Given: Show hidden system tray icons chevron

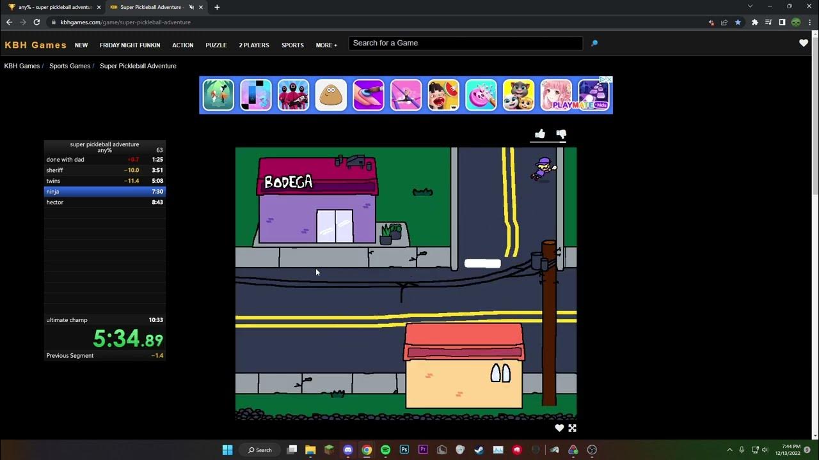Looking at the screenshot, I should 729,450.
